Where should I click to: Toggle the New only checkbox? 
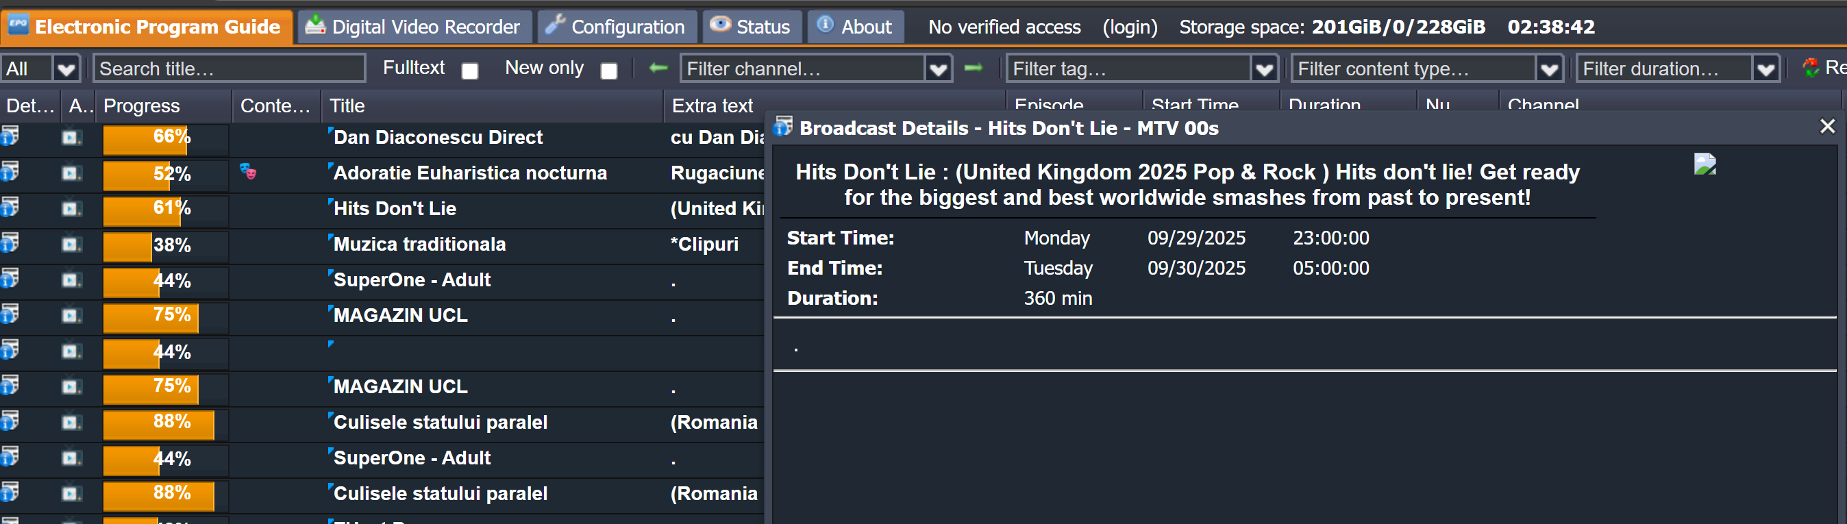pyautogui.click(x=609, y=71)
